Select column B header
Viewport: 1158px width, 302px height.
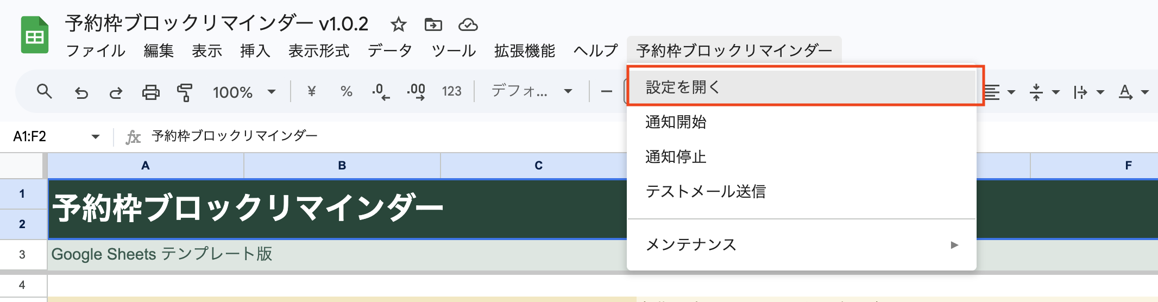coord(342,166)
